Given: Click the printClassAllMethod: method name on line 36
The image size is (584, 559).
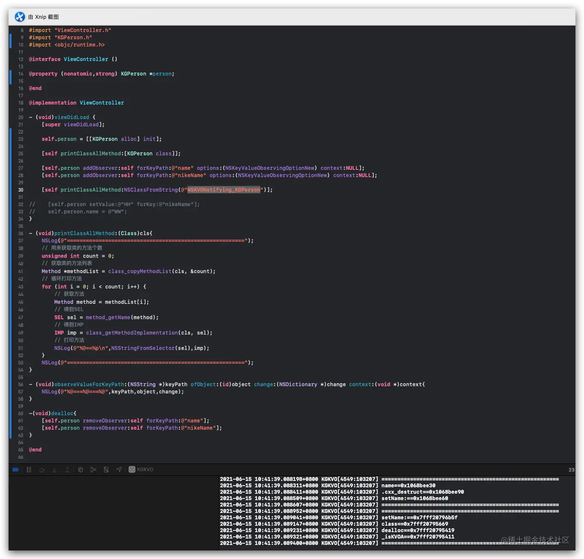Looking at the screenshot, I should 85,233.
